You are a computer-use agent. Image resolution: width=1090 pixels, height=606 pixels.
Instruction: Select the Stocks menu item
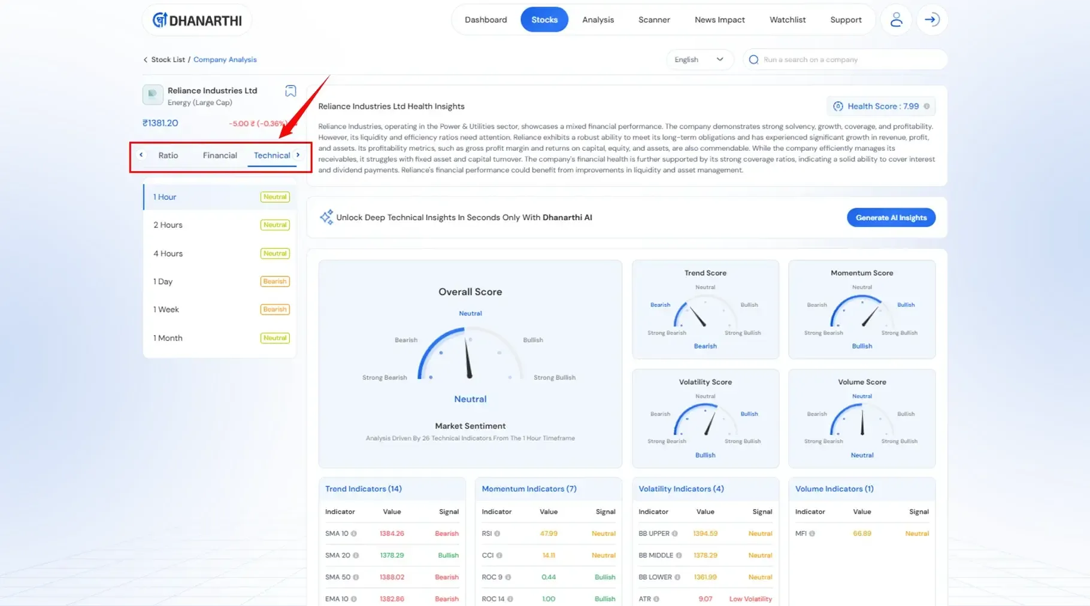click(544, 20)
